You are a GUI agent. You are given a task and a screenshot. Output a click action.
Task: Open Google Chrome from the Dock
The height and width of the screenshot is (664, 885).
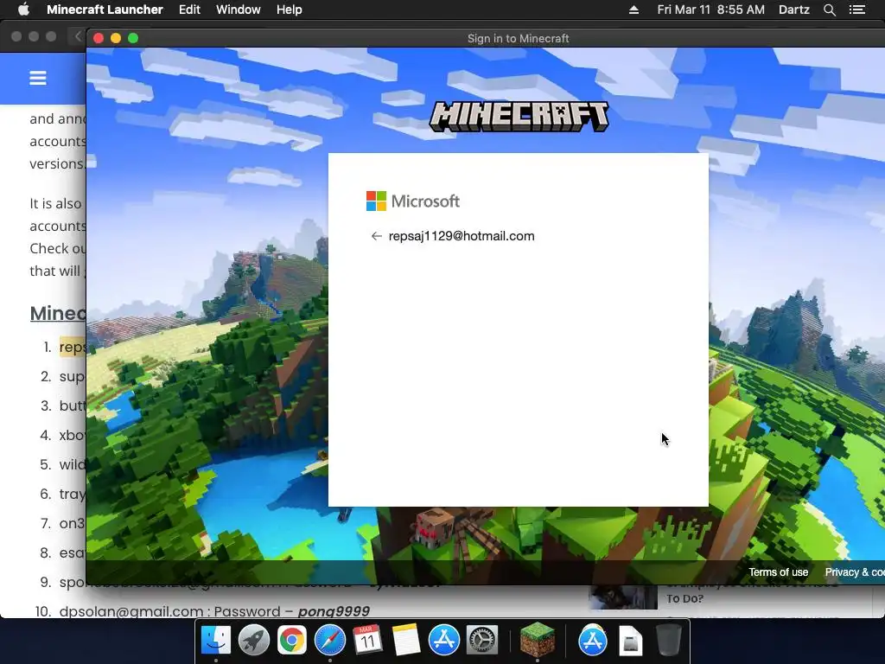291,641
